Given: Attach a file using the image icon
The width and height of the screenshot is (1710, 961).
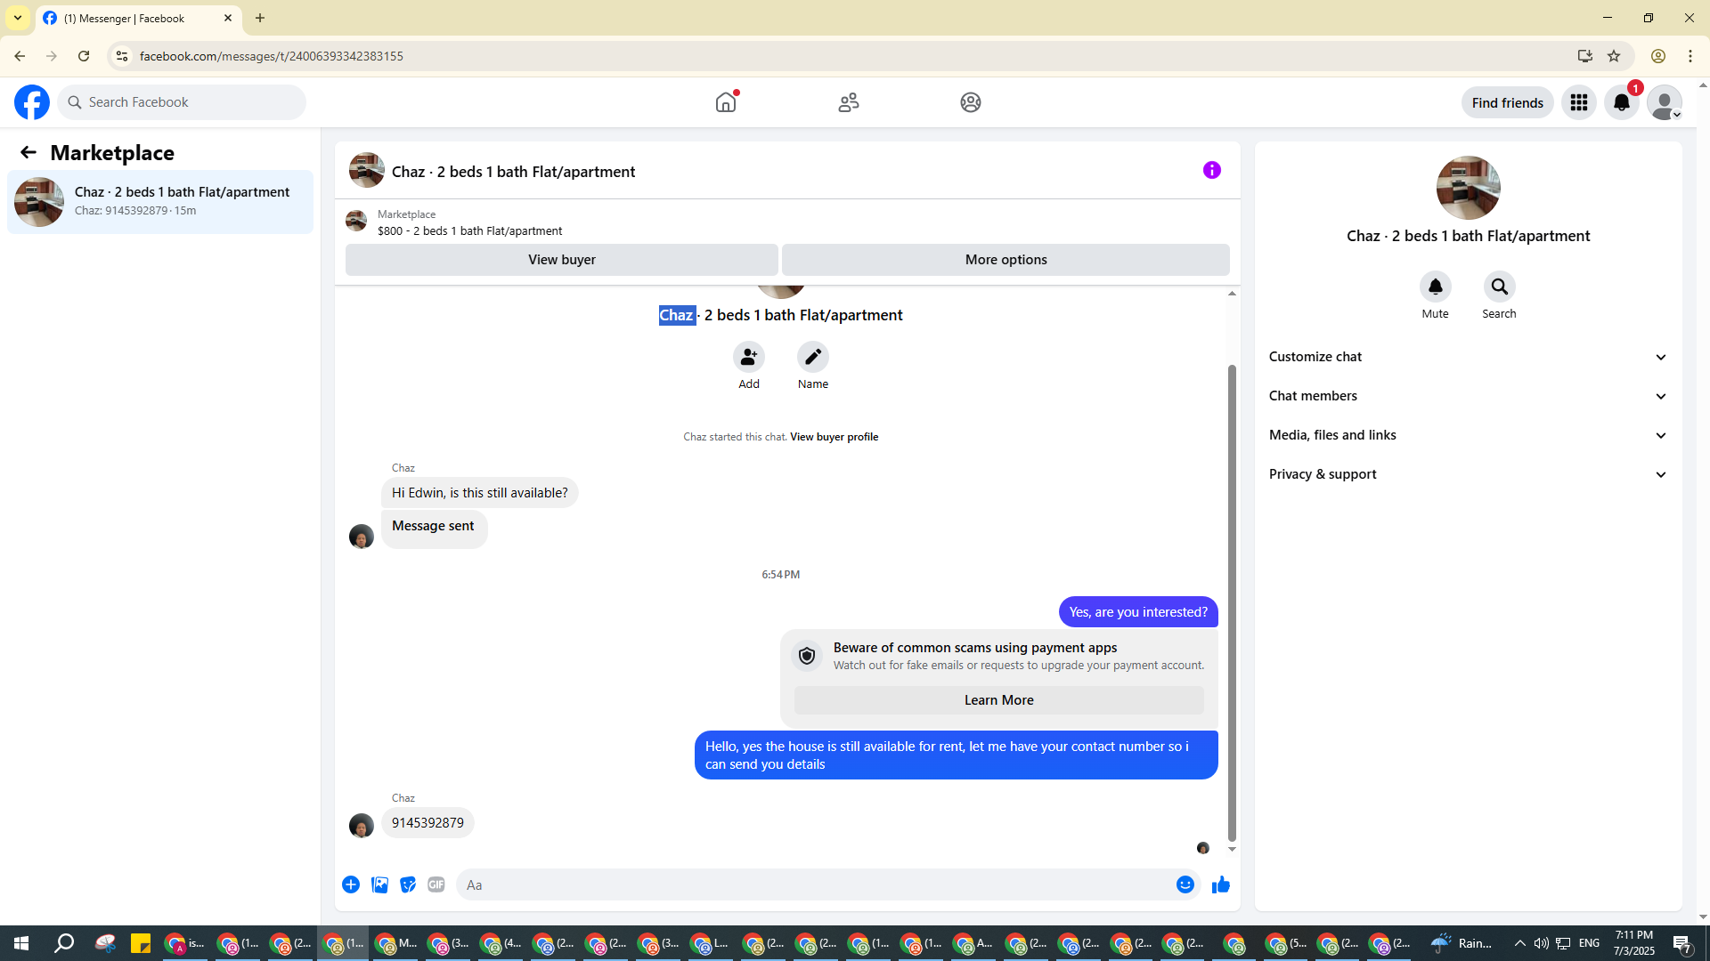Looking at the screenshot, I should coord(379,884).
